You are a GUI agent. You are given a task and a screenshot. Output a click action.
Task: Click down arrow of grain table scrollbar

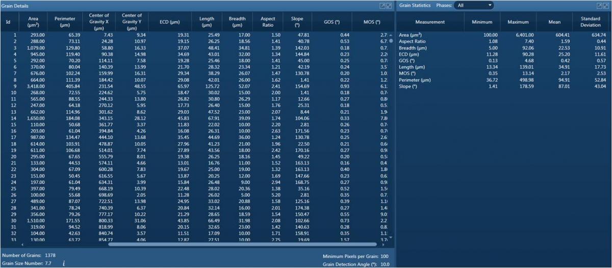391,237
